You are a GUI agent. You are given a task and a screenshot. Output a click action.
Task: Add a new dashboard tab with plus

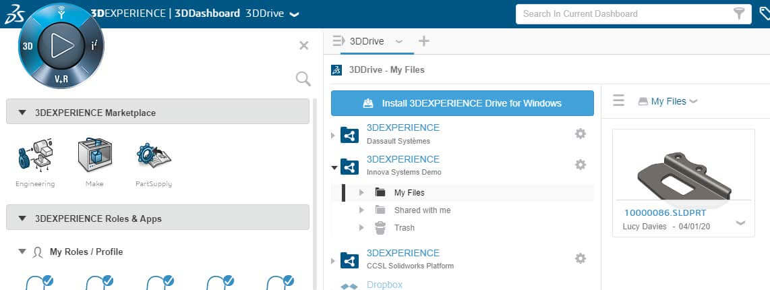(x=424, y=41)
